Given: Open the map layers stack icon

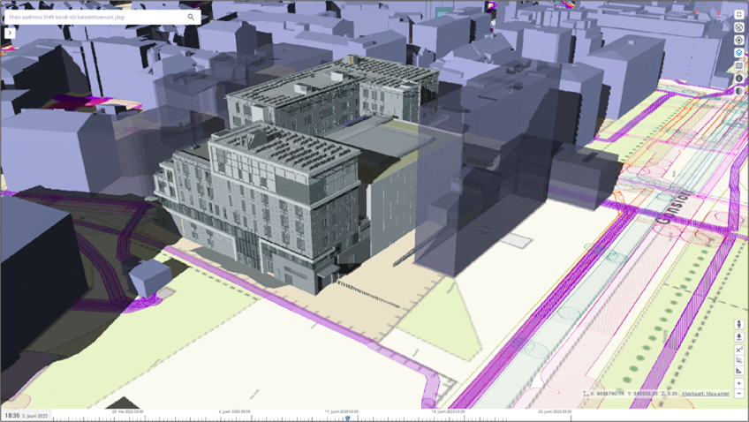Looking at the screenshot, I should coord(739,53).
